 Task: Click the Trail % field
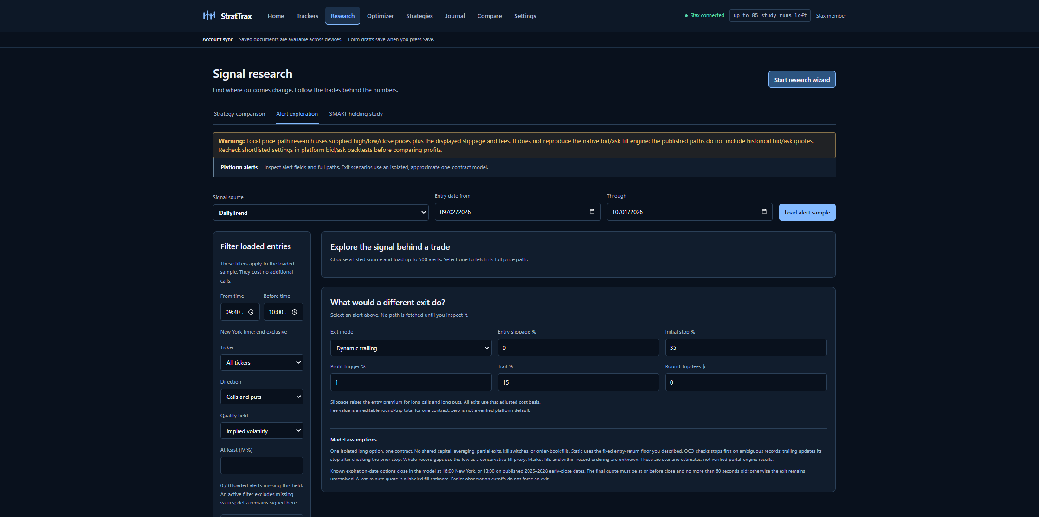(x=578, y=382)
